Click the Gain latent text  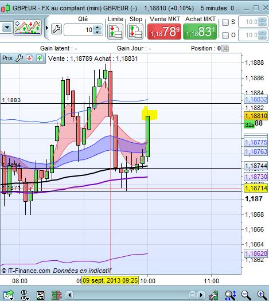point(59,48)
